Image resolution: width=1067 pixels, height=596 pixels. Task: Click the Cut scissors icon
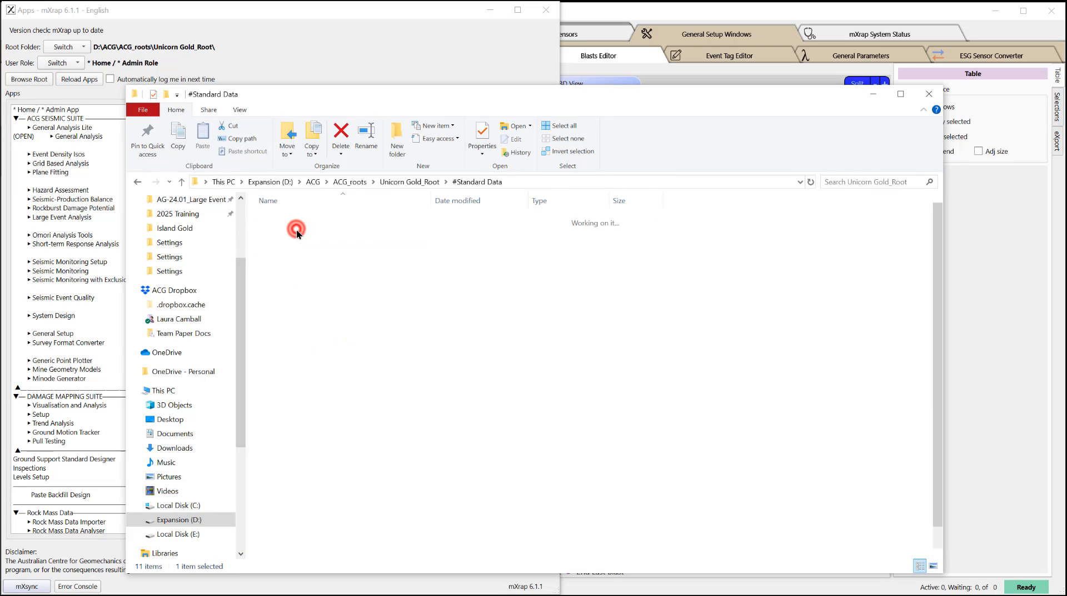click(222, 125)
